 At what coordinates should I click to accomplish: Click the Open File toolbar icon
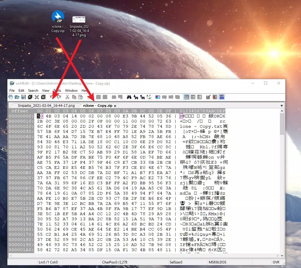click(17, 97)
